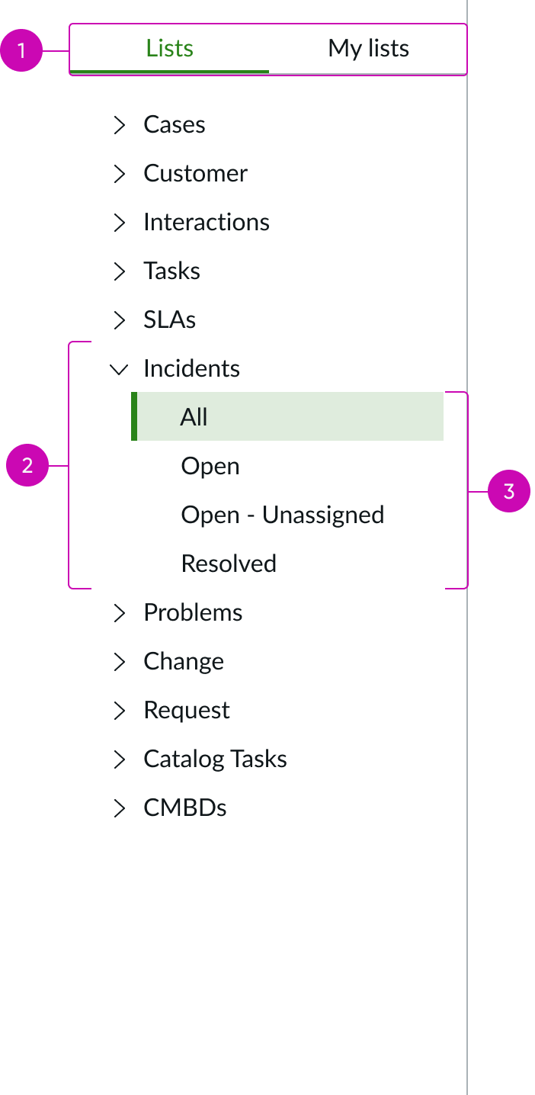Switch to the My lists tab

[368, 48]
